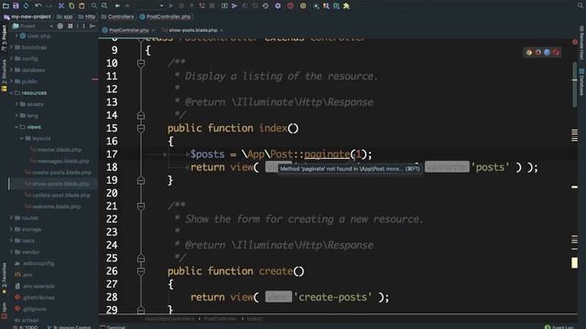Viewport: 586px width, 329px height.
Task: Click the Undo arrow icon
Action: [38, 5]
